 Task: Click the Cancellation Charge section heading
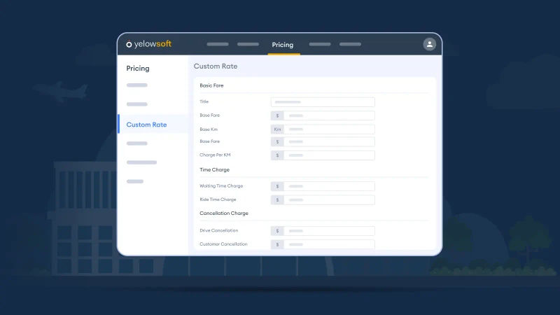coord(223,213)
